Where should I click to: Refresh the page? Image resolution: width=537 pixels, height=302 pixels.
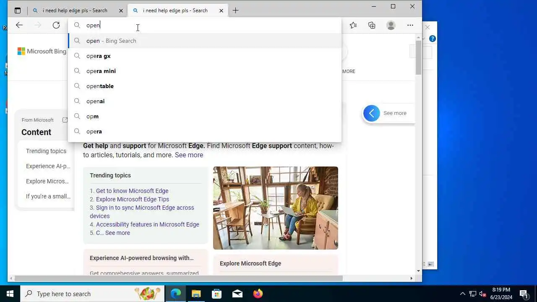(56, 25)
